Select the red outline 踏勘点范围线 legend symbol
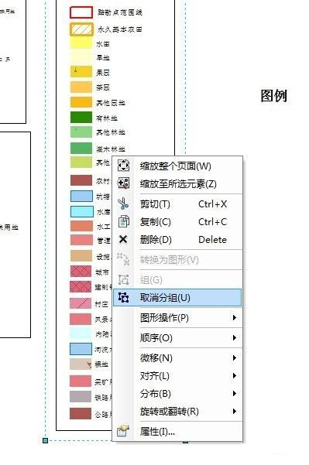Screen dimensions: 309x465 81,12
